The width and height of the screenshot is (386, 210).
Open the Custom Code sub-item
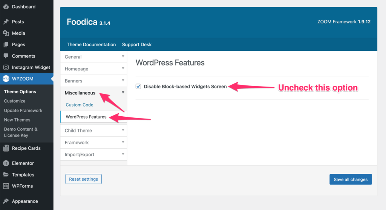pos(79,105)
